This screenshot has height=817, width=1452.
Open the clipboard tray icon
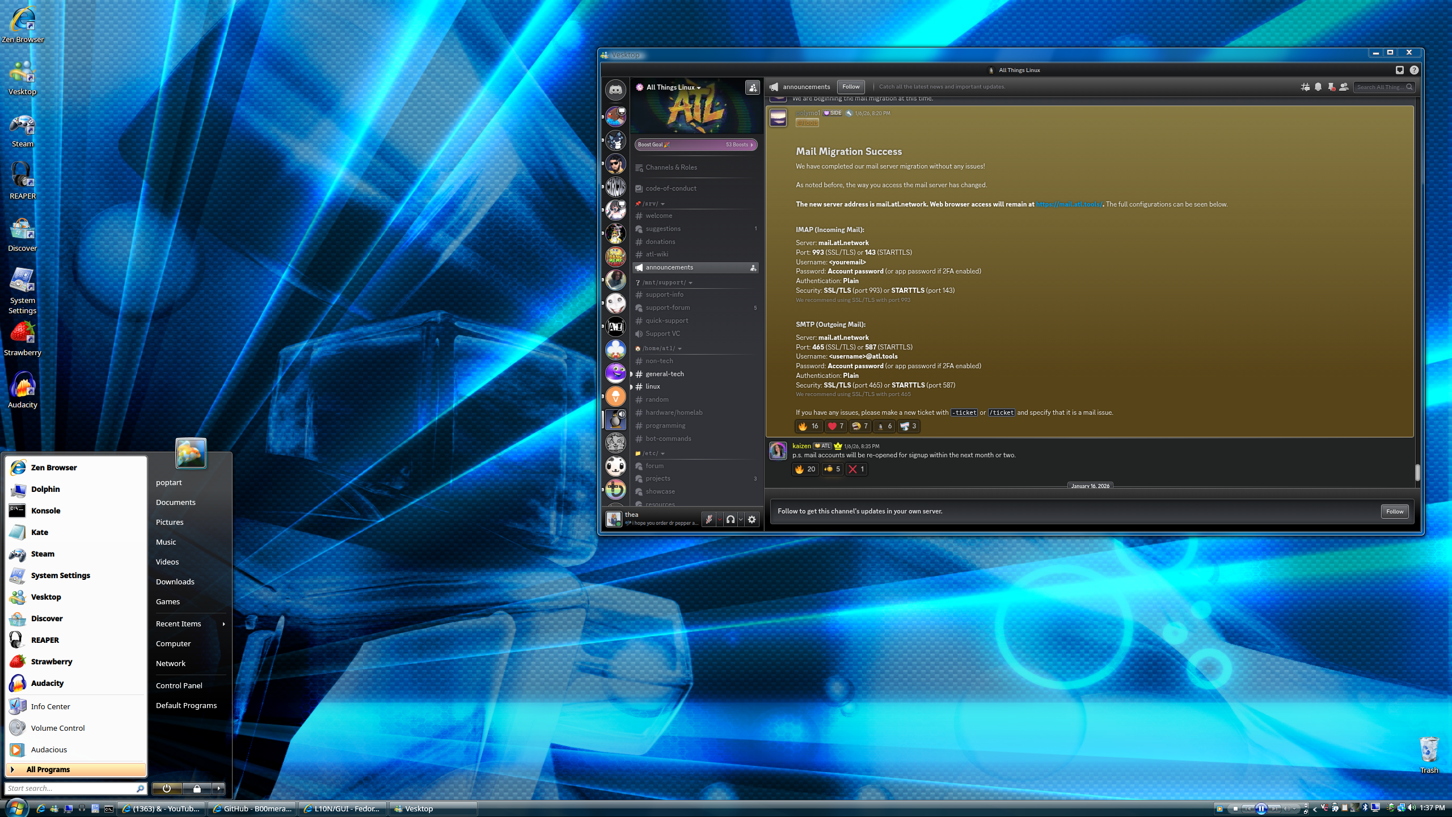tap(1345, 808)
